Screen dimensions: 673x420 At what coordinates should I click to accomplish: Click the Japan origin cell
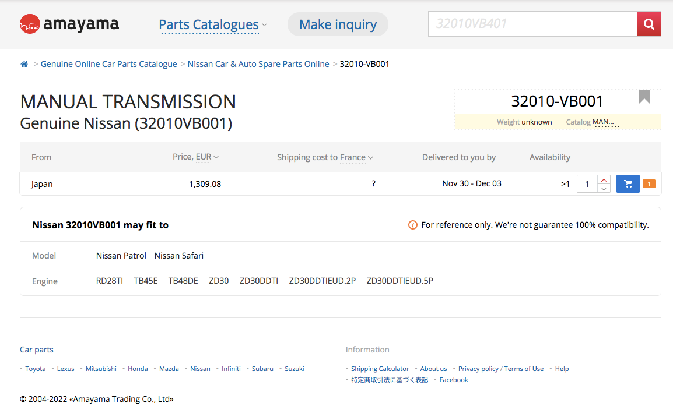[41, 184]
